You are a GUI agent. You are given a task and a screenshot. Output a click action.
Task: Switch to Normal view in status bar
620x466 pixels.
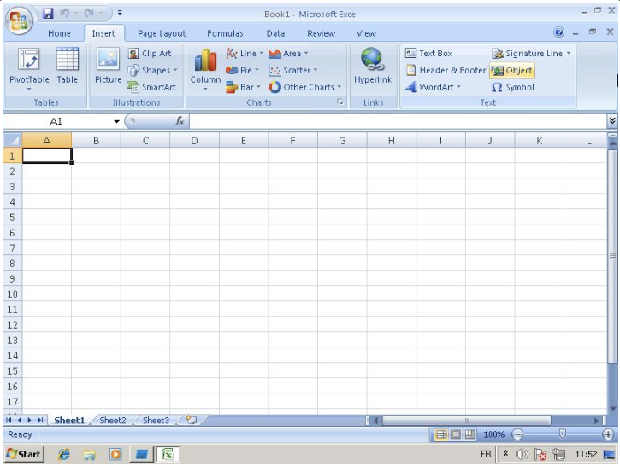click(x=441, y=434)
